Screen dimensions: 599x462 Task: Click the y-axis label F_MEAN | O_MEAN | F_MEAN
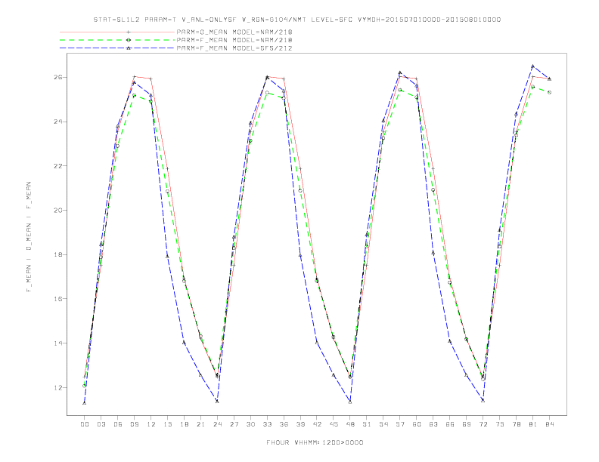pos(29,237)
